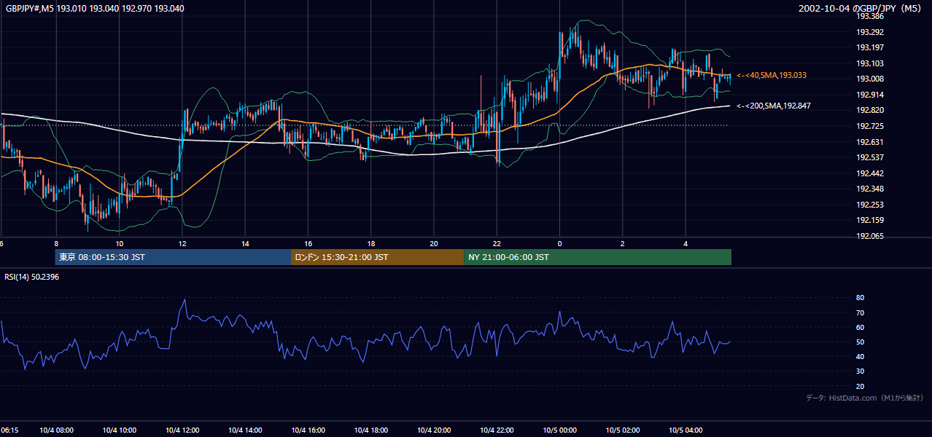Click the 10/4 22:00 date axis label

[497, 430]
